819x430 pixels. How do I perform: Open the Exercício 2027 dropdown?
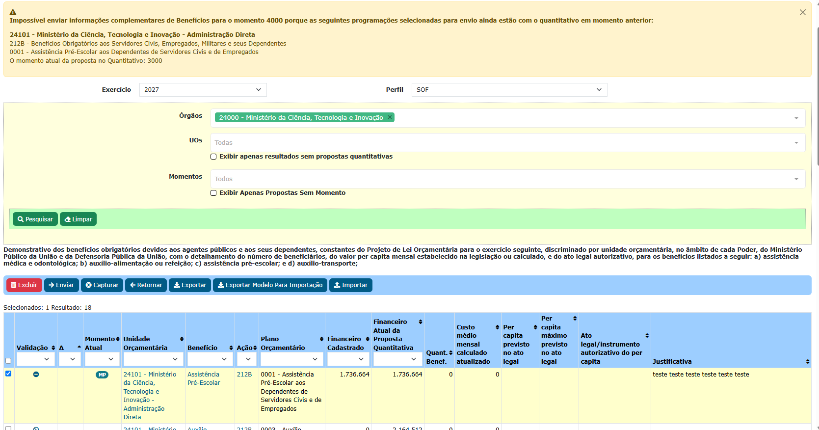point(203,90)
